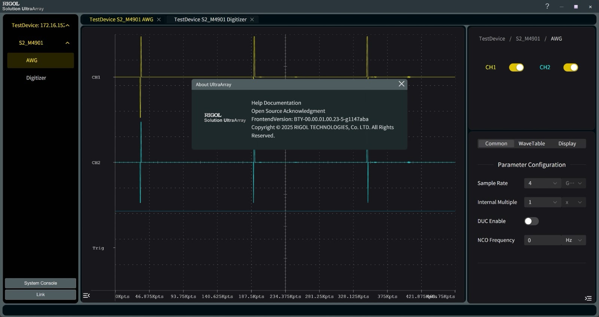
Task: Click the CH1 waveform label
Action: [96, 77]
